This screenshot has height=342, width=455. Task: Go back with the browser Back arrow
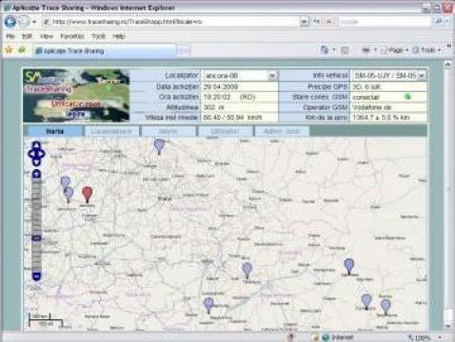10,22
